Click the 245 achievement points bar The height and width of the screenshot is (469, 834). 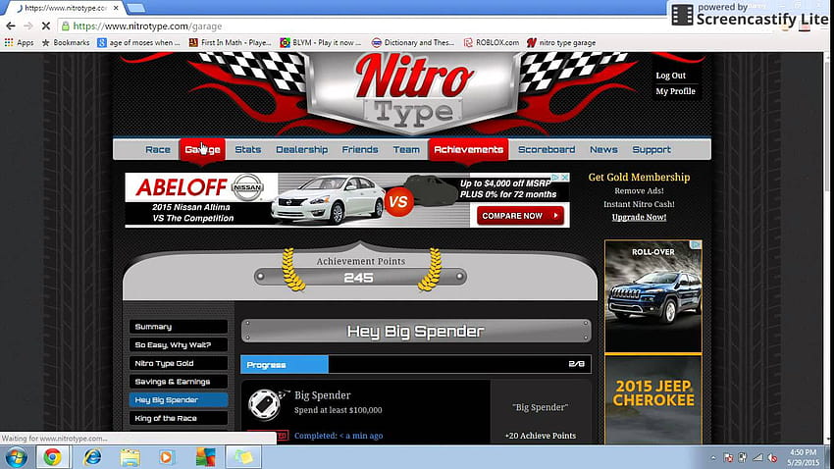click(360, 277)
